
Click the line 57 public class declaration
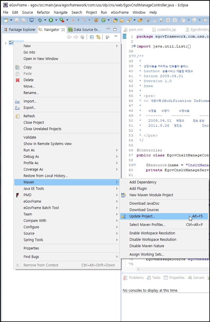click(173, 155)
